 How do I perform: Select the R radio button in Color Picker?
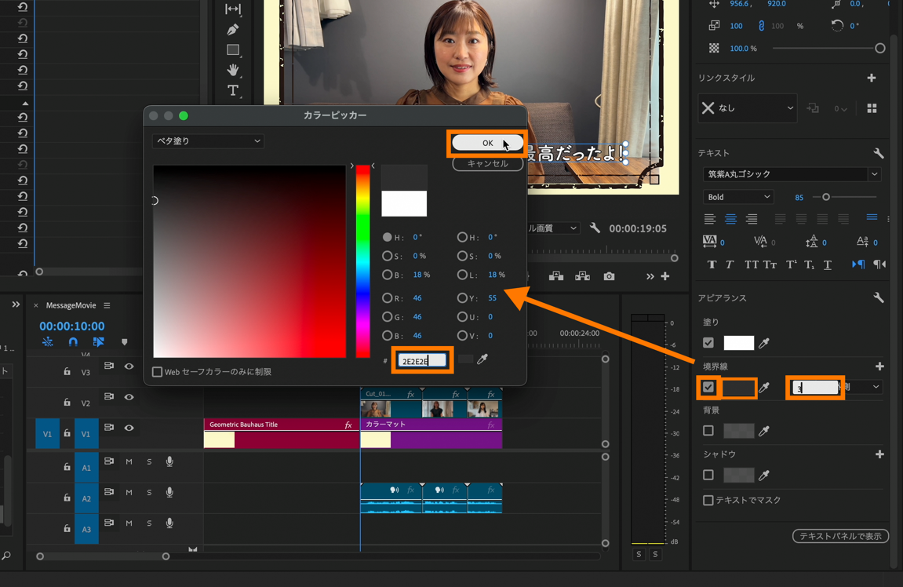pyautogui.click(x=388, y=298)
